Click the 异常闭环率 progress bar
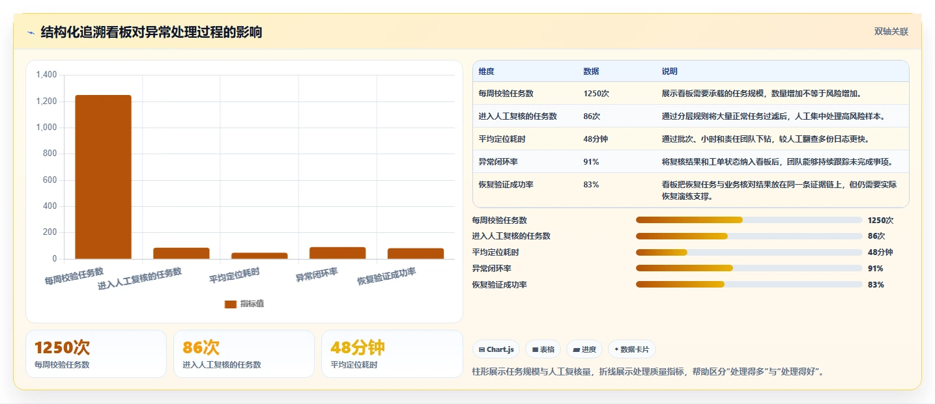The height and width of the screenshot is (404, 935). [749, 268]
